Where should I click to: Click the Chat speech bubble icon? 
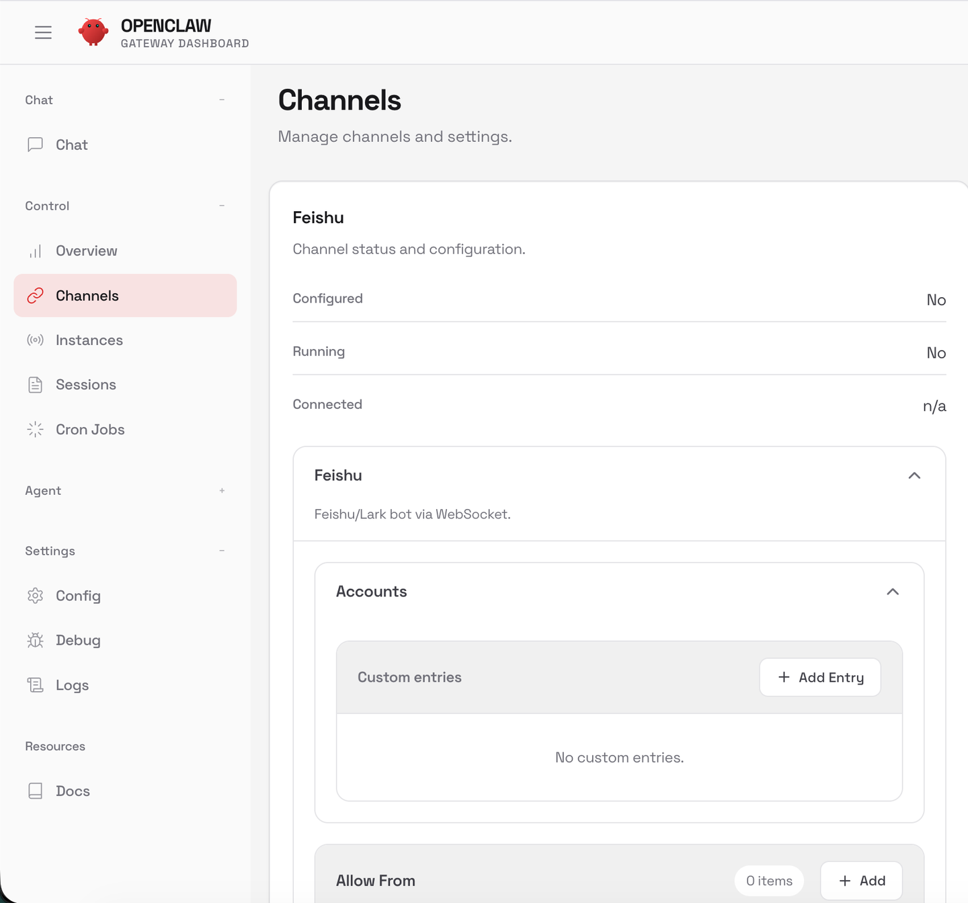tap(36, 145)
